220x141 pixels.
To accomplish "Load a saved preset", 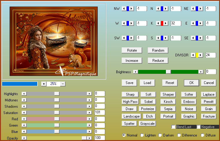I will 147,83.
